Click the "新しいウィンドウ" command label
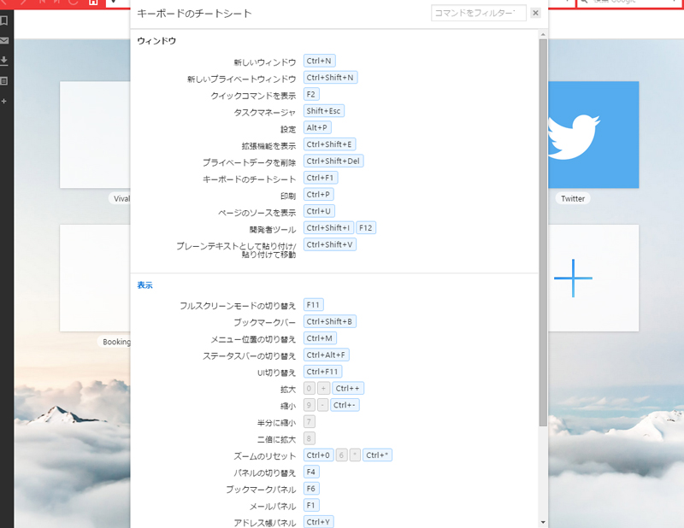This screenshot has height=528, width=684. (x=265, y=62)
